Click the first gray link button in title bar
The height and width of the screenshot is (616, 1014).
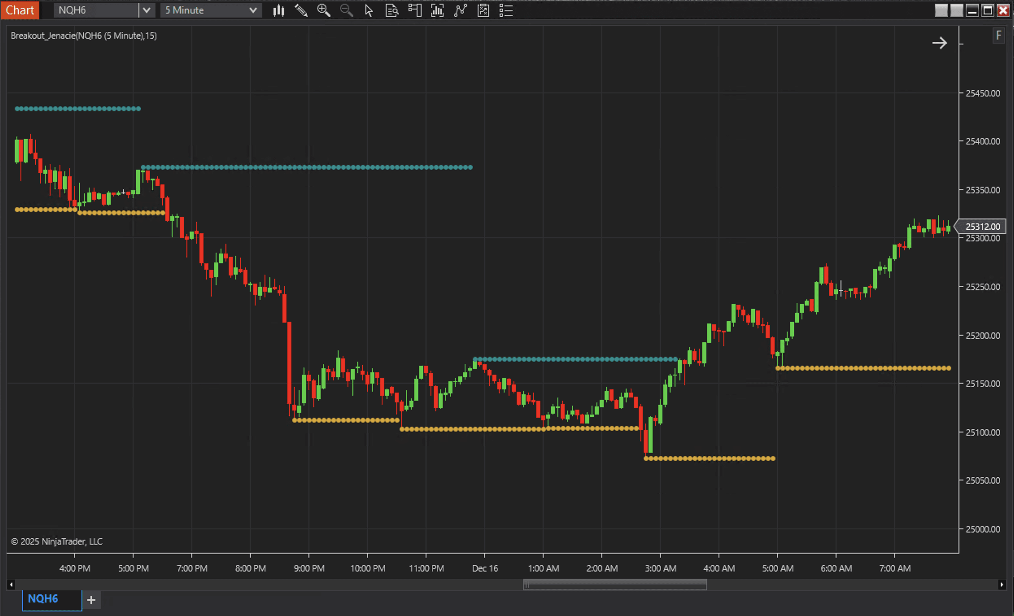[x=941, y=11]
